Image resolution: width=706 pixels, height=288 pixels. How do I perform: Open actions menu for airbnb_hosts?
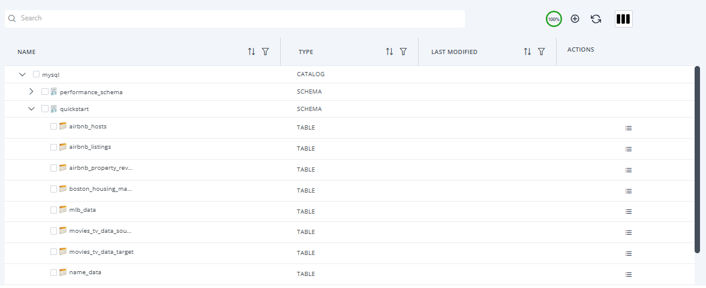[629, 128]
